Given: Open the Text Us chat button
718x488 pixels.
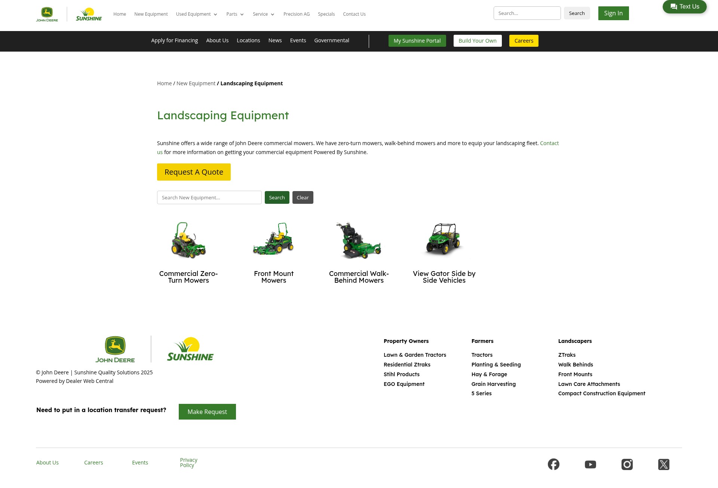Looking at the screenshot, I should [685, 7].
